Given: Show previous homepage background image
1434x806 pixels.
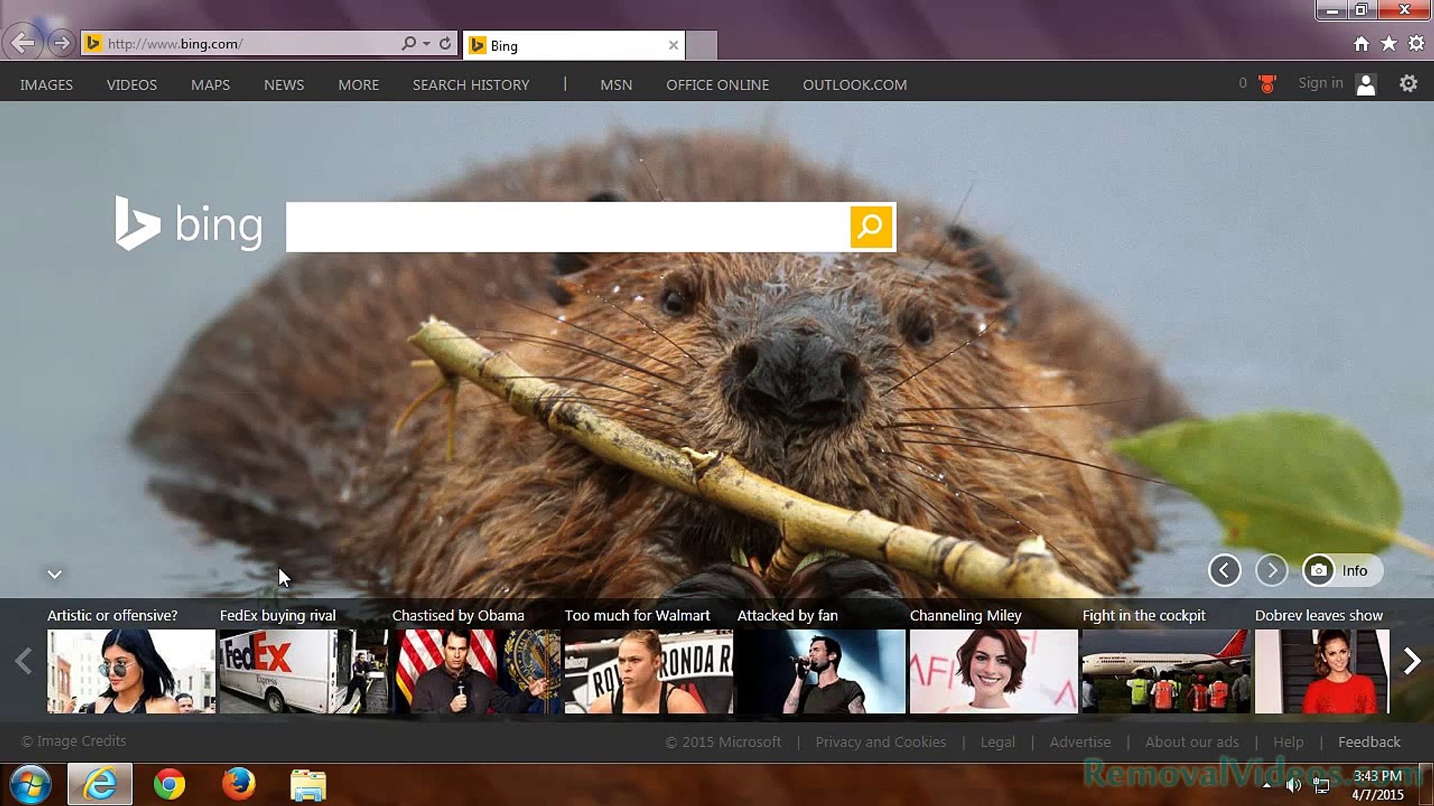Looking at the screenshot, I should 1224,571.
